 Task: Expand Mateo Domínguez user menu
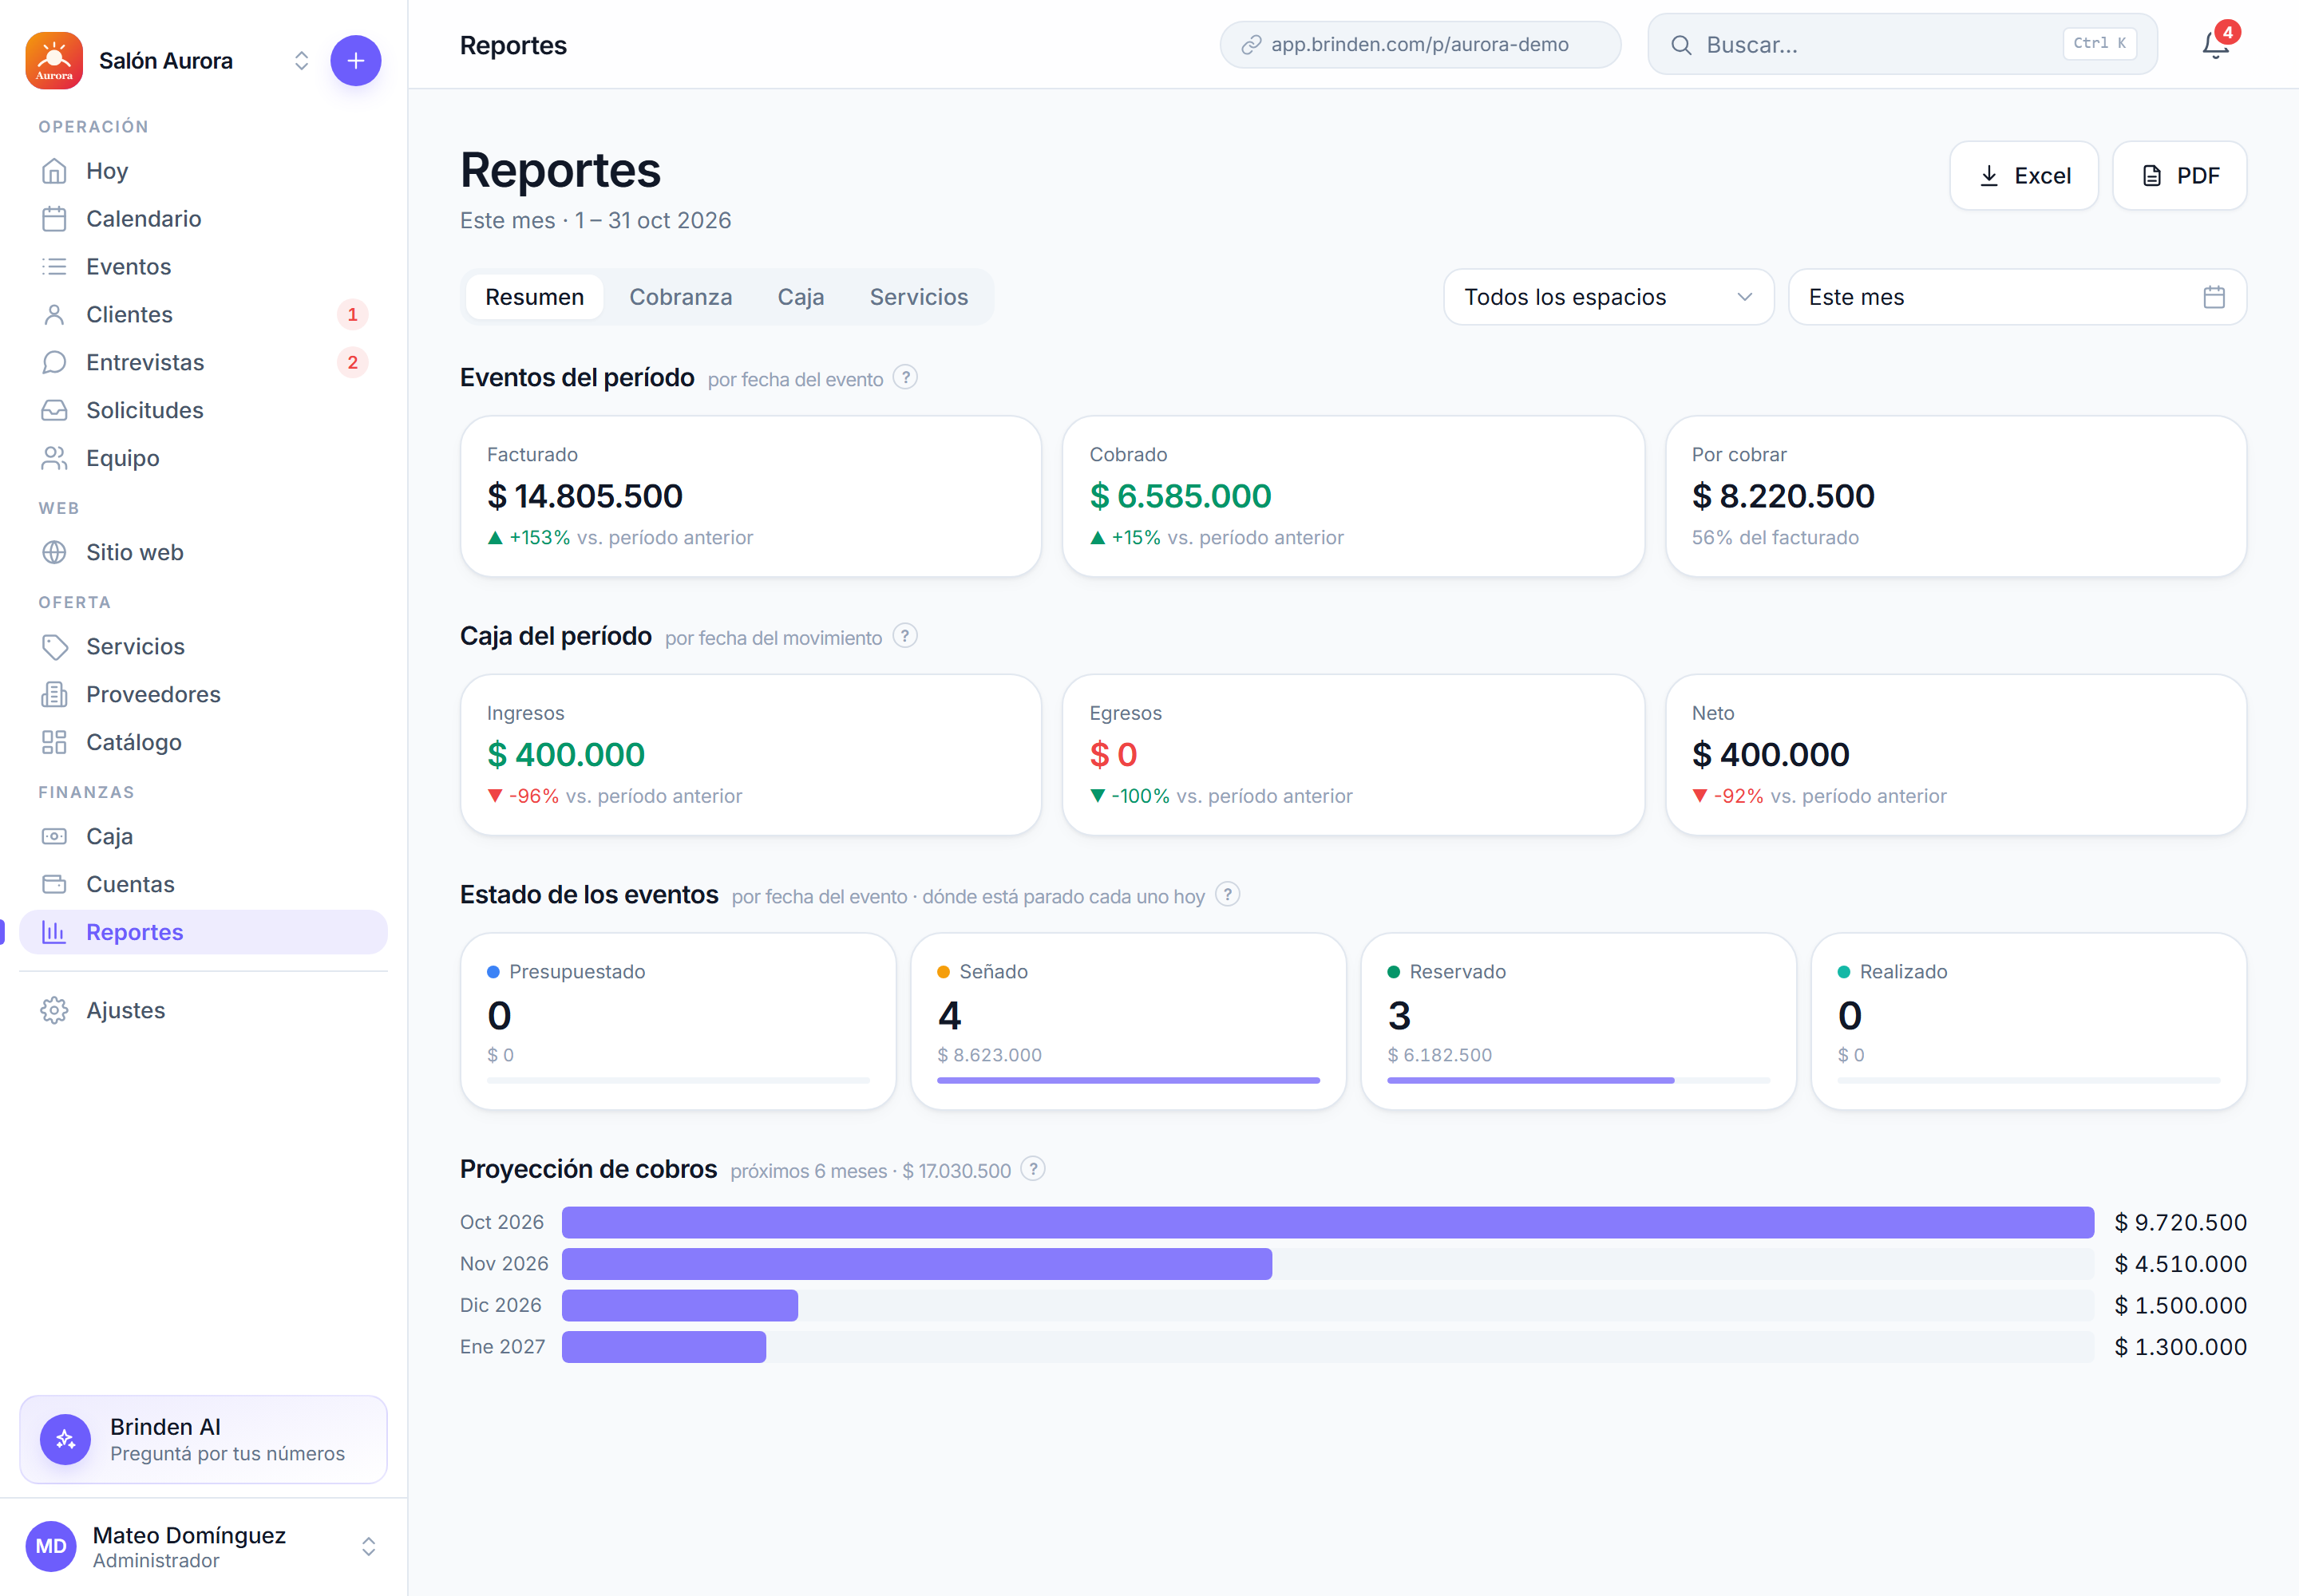click(368, 1547)
